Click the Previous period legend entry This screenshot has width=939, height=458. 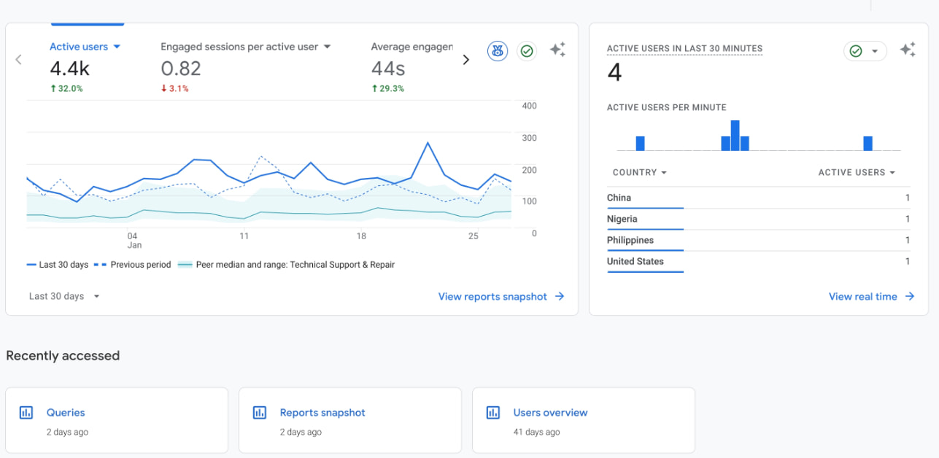pos(133,265)
